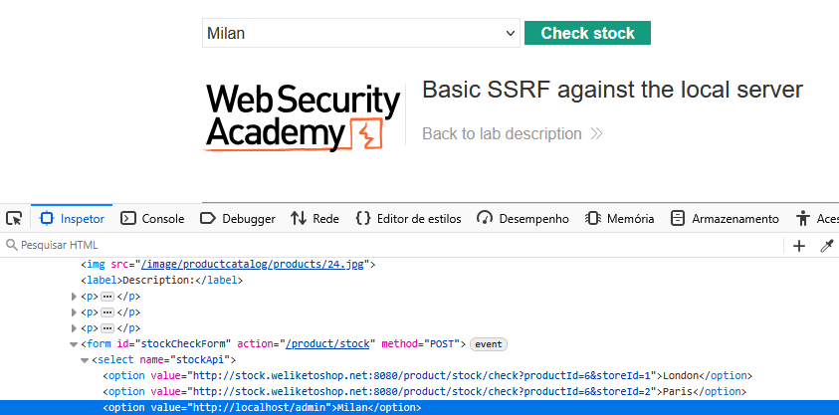Expand the first collapsed p node
The width and height of the screenshot is (839, 415).
[x=75, y=297]
